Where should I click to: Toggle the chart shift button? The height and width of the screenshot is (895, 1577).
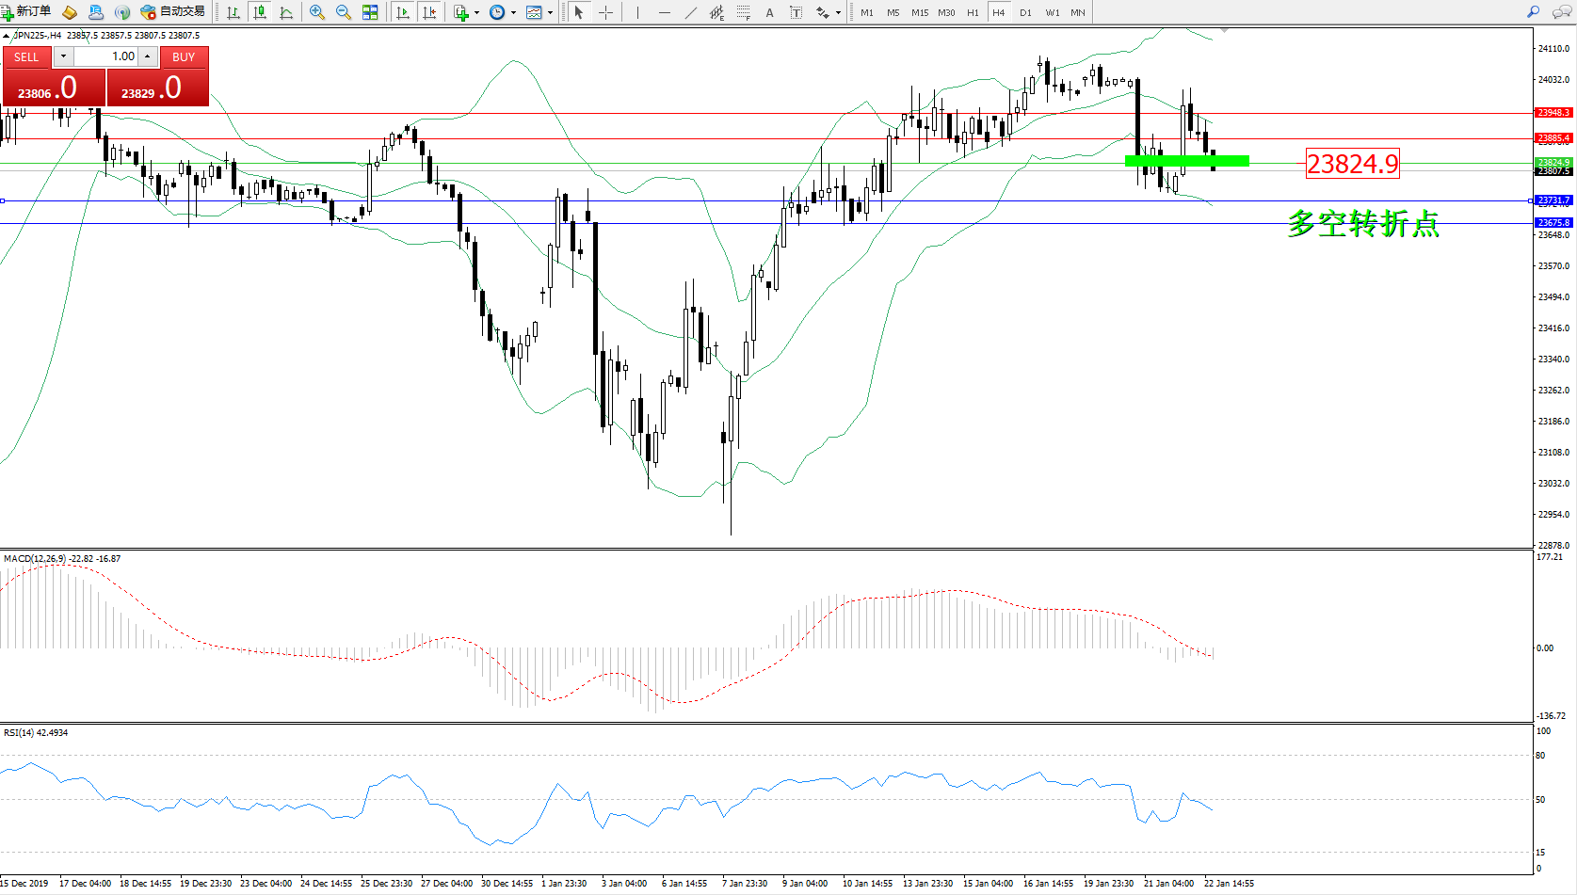(429, 12)
